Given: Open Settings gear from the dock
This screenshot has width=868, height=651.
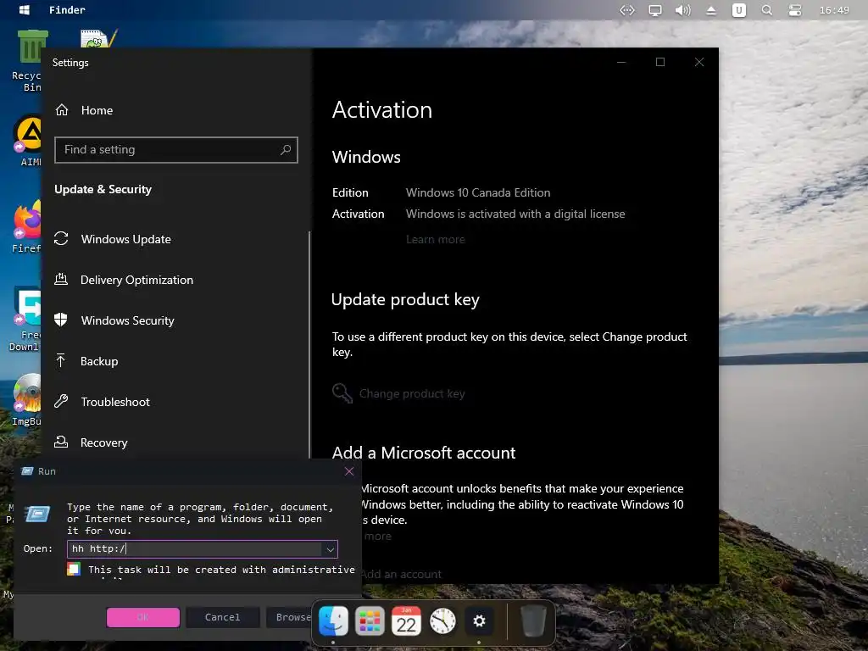Looking at the screenshot, I should tap(480, 621).
